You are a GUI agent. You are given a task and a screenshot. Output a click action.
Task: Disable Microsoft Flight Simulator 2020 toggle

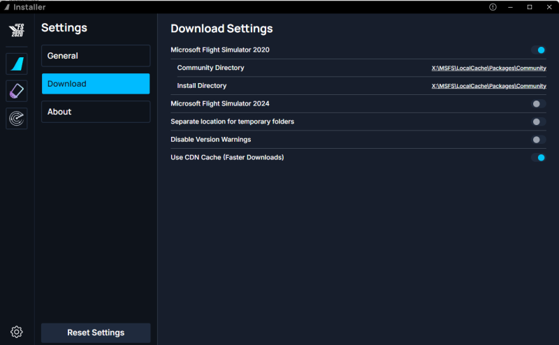[x=538, y=50]
